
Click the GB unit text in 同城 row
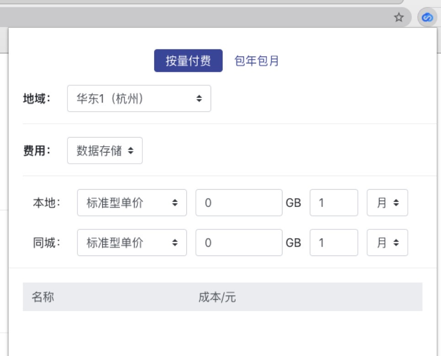[x=293, y=243]
